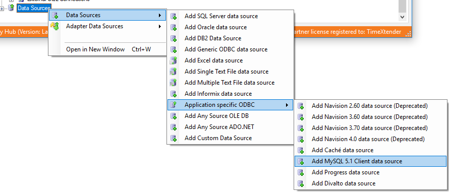The height and width of the screenshot is (194, 449).
Task: Click the Add Any Source ADO.NET icon
Action: click(174, 127)
